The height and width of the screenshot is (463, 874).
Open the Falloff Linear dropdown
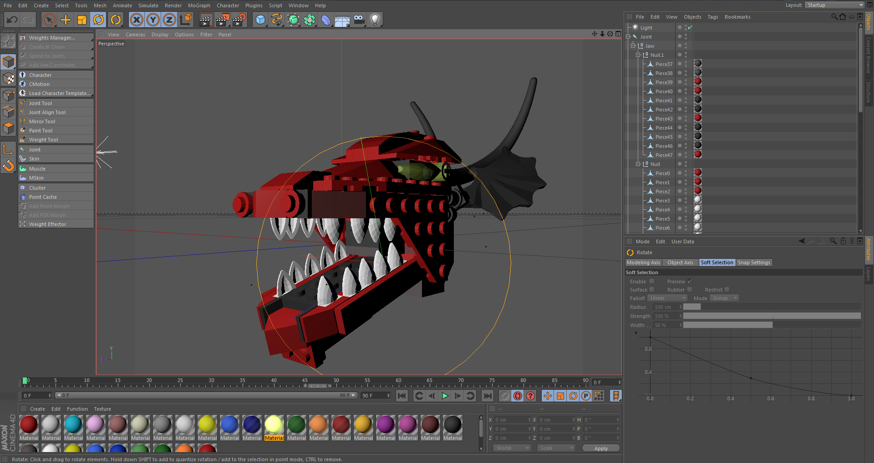667,298
